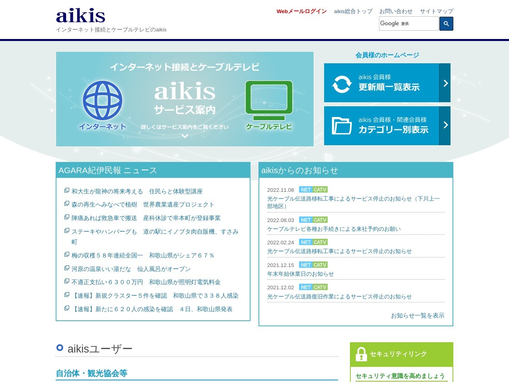Open news 和大生が龍神の将来考える
The width and height of the screenshot is (509, 382).
(x=137, y=191)
